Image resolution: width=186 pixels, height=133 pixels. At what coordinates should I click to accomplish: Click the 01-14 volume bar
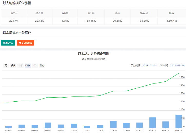tap(179, 121)
